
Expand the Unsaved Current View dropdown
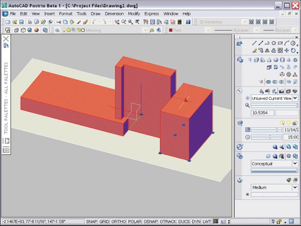point(295,98)
